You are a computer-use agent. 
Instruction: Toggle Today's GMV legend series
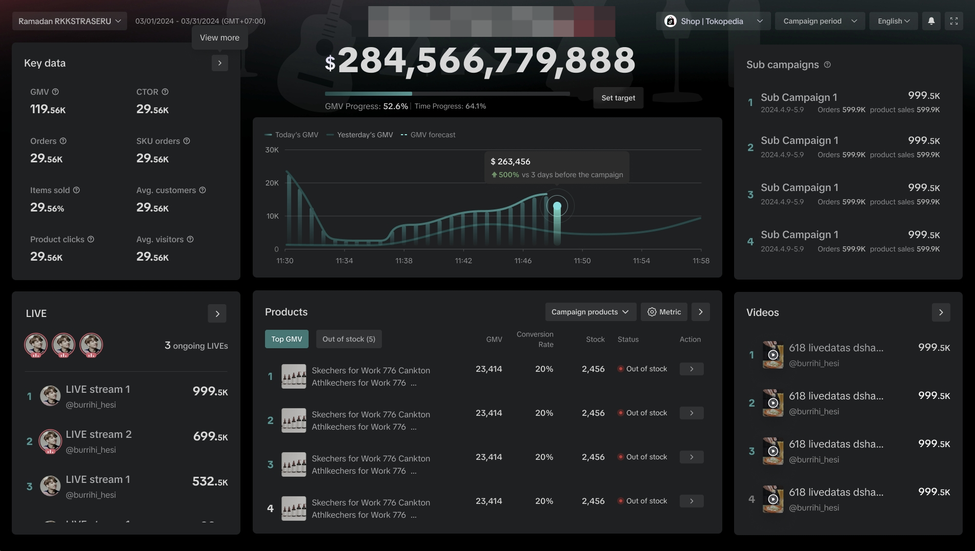point(291,135)
